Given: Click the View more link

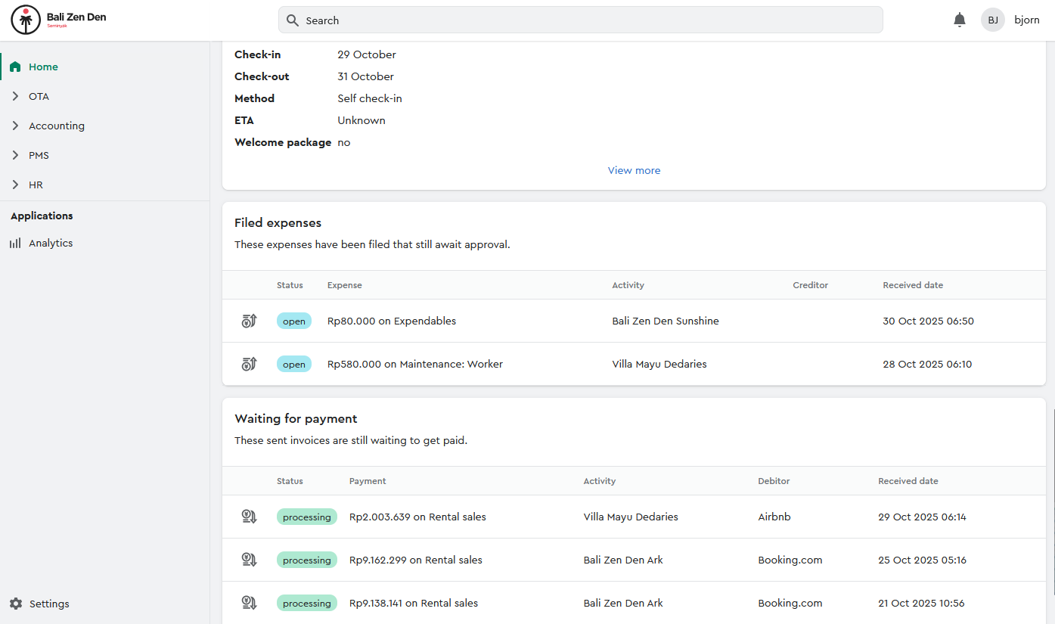Looking at the screenshot, I should pos(634,170).
